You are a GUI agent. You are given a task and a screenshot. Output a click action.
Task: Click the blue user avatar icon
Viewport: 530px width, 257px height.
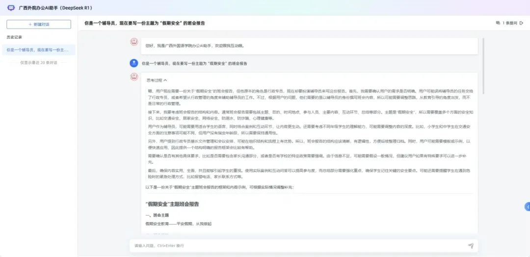(133, 63)
